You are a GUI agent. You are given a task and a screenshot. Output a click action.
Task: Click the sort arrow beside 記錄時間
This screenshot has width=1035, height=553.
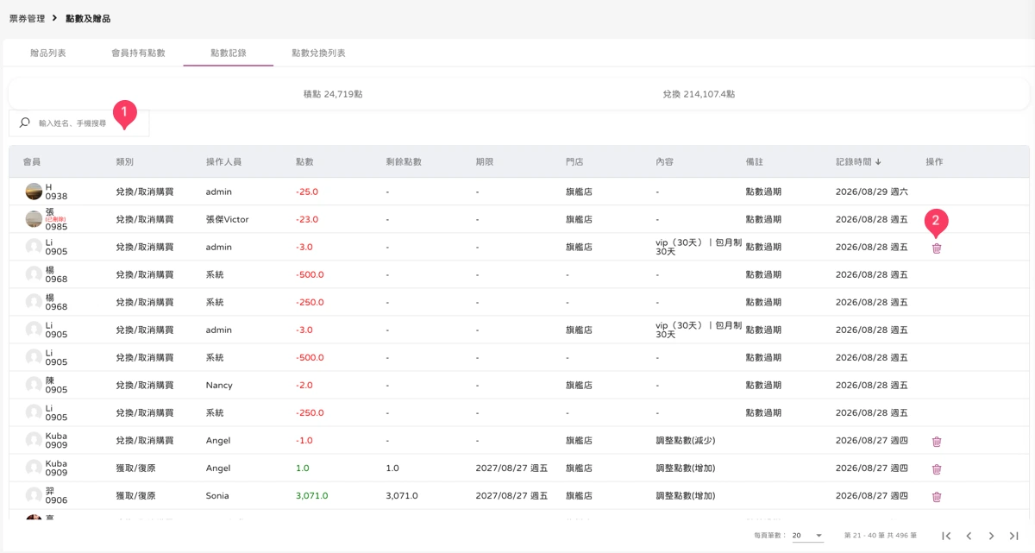click(x=878, y=162)
